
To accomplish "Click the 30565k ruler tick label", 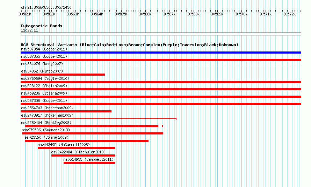I will tap(121, 14).
